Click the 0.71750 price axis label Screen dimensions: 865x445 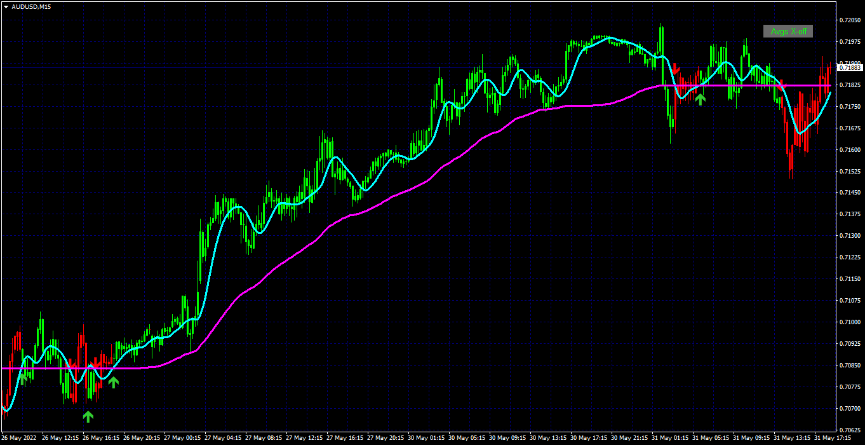pyautogui.click(x=850, y=107)
